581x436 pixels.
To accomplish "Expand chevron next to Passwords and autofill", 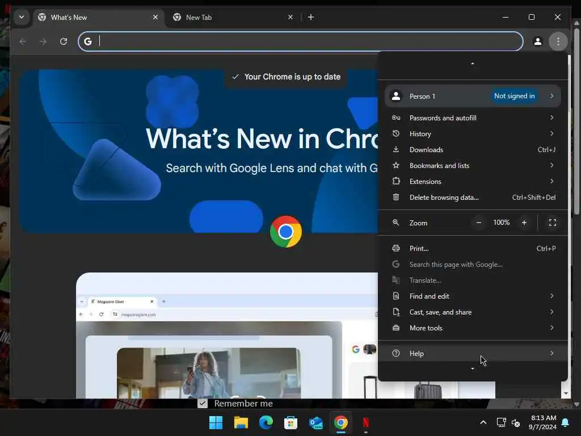I will (551, 118).
